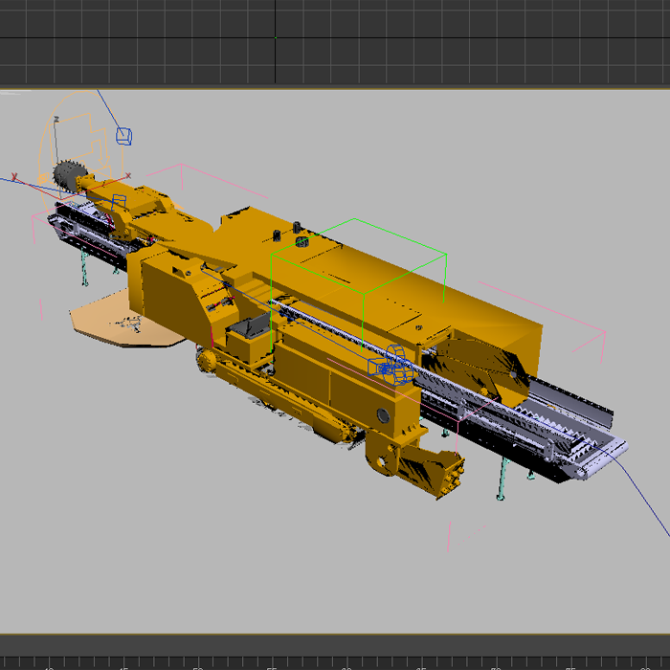670x670 pixels.
Task: Select the green wireframe bounding box
Action: (x=359, y=285)
